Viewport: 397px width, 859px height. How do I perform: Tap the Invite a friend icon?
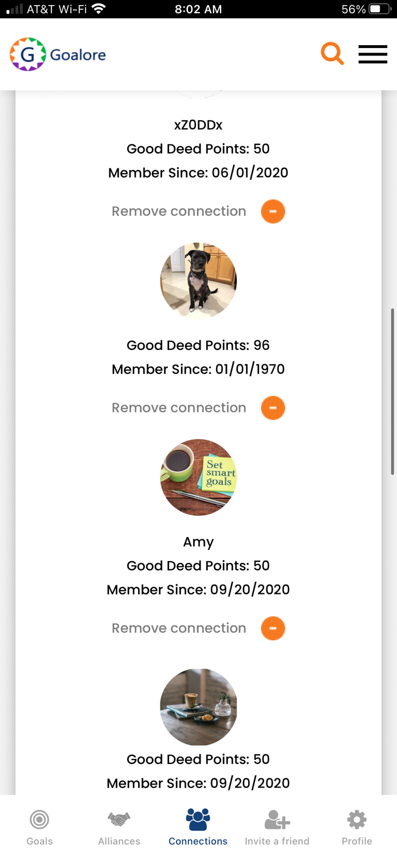(x=277, y=820)
